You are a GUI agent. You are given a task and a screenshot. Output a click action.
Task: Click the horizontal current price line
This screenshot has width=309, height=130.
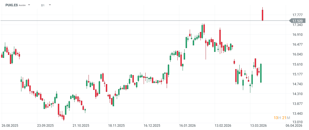(137, 21)
